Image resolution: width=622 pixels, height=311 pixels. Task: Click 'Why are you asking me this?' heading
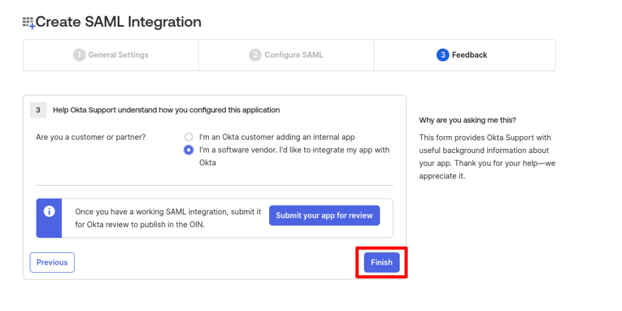(x=467, y=120)
